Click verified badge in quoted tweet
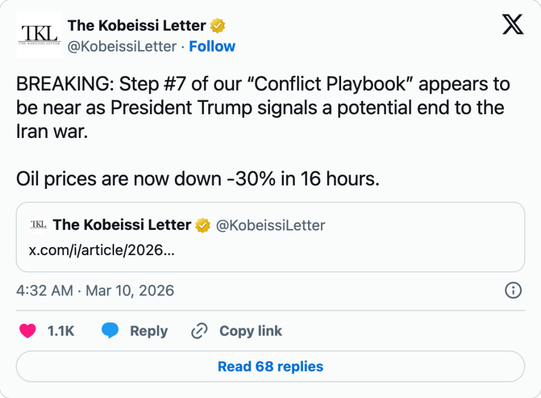 [x=203, y=225]
